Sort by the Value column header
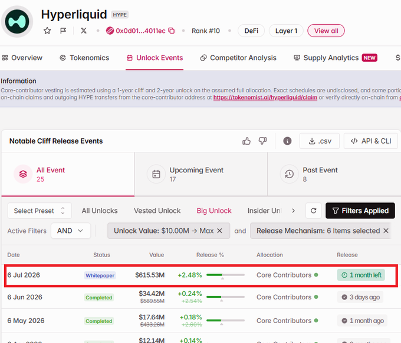The width and height of the screenshot is (401, 343). point(156,255)
